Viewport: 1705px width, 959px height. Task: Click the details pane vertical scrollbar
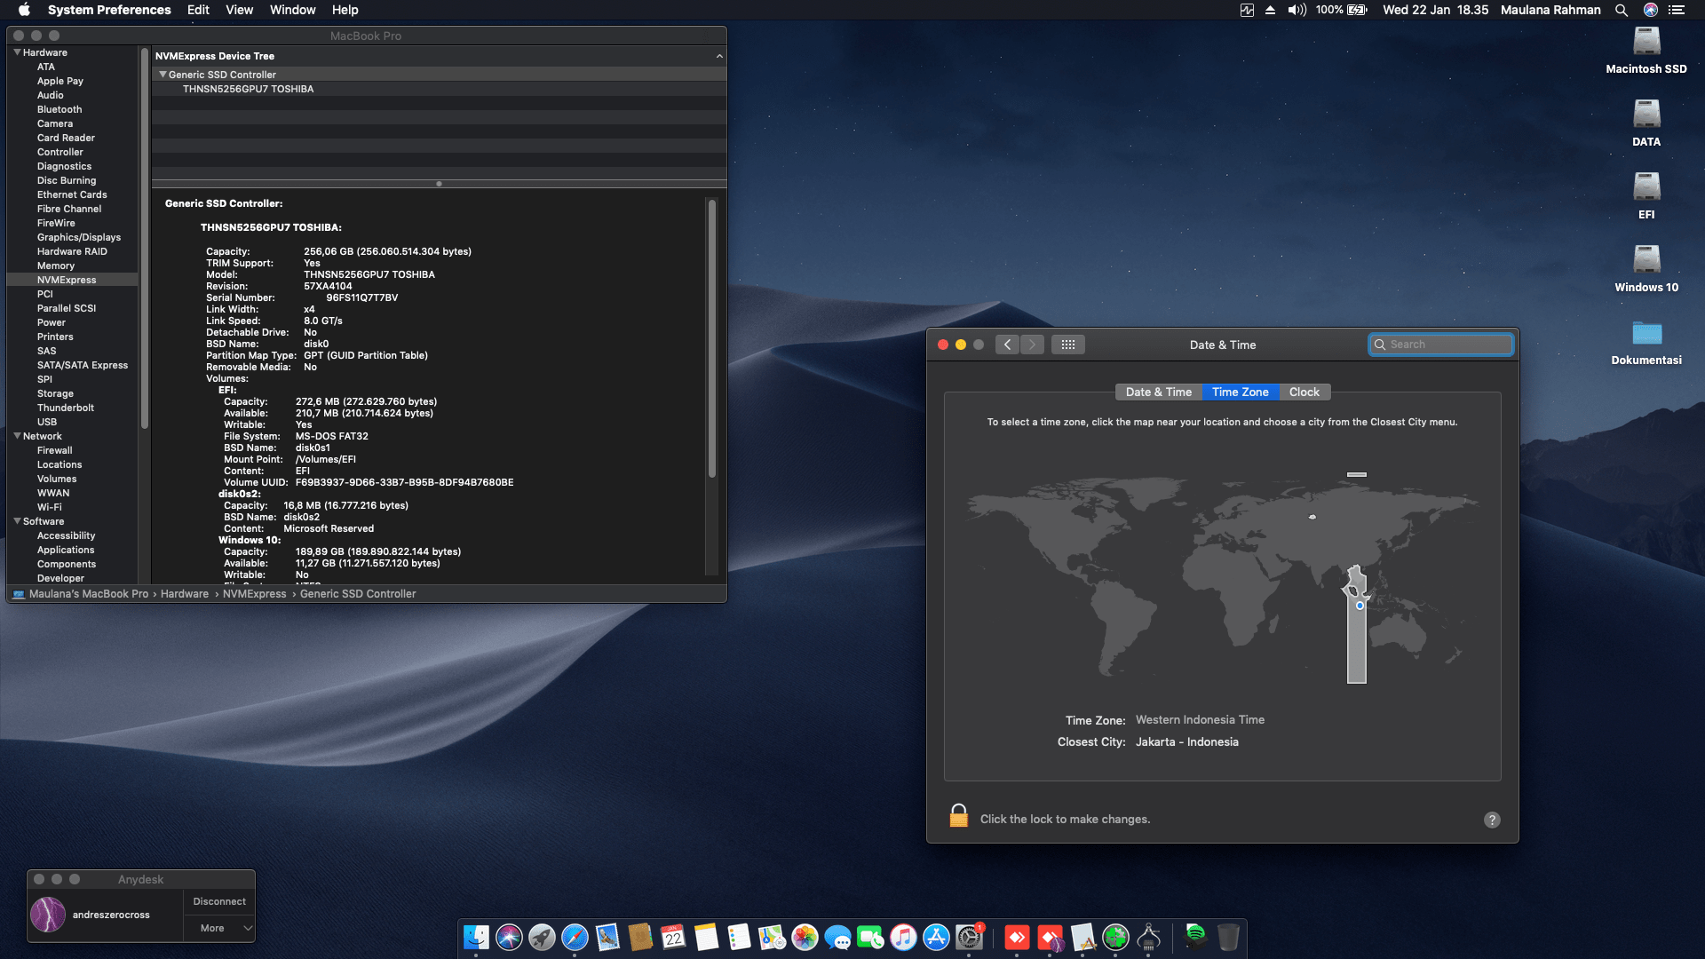coord(711,337)
